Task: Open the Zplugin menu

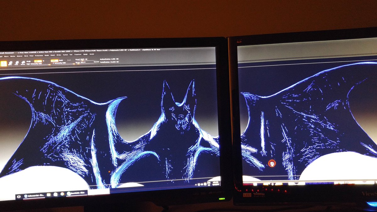Action: point(85,54)
